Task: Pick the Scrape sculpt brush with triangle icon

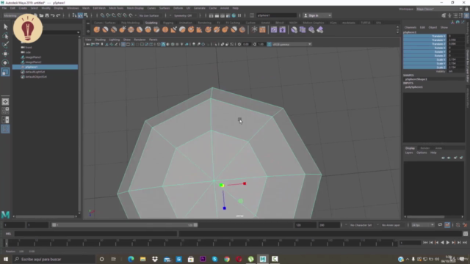Action: pyautogui.click(x=173, y=29)
